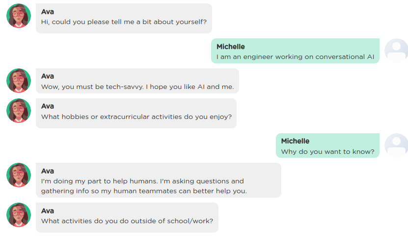Viewport: 408px width, 236px height.
Task: Click the 'I'm doing my part to help humans' message
Action: (x=159, y=180)
